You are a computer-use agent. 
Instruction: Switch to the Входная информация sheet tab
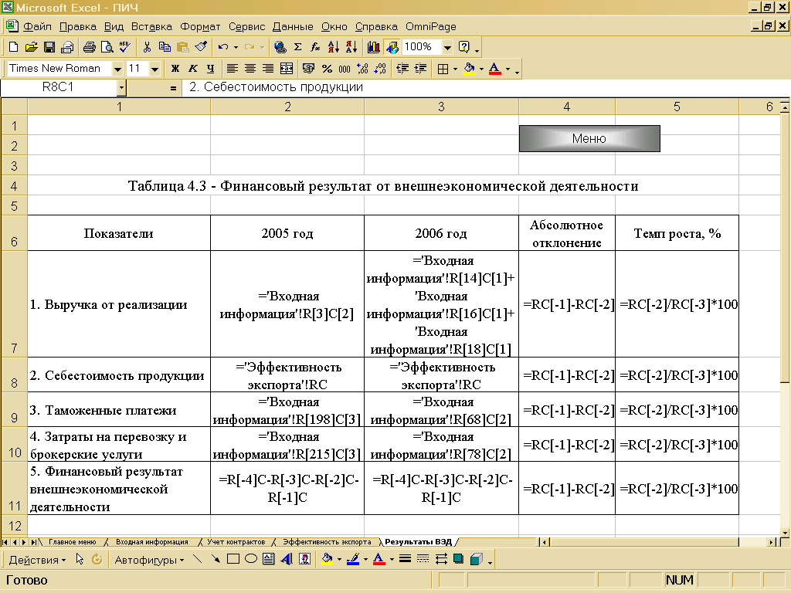(151, 542)
